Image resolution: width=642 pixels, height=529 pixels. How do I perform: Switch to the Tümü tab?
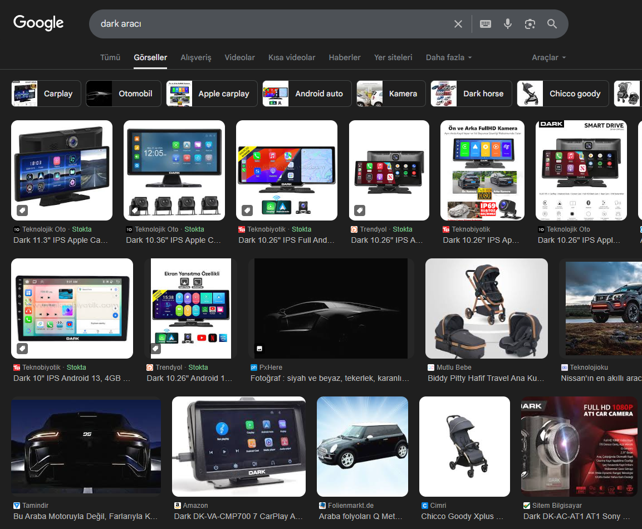coord(110,58)
